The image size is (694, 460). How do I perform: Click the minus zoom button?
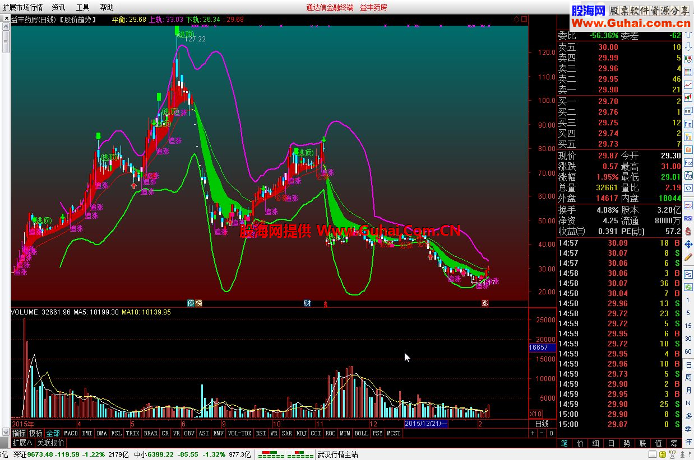point(542,433)
